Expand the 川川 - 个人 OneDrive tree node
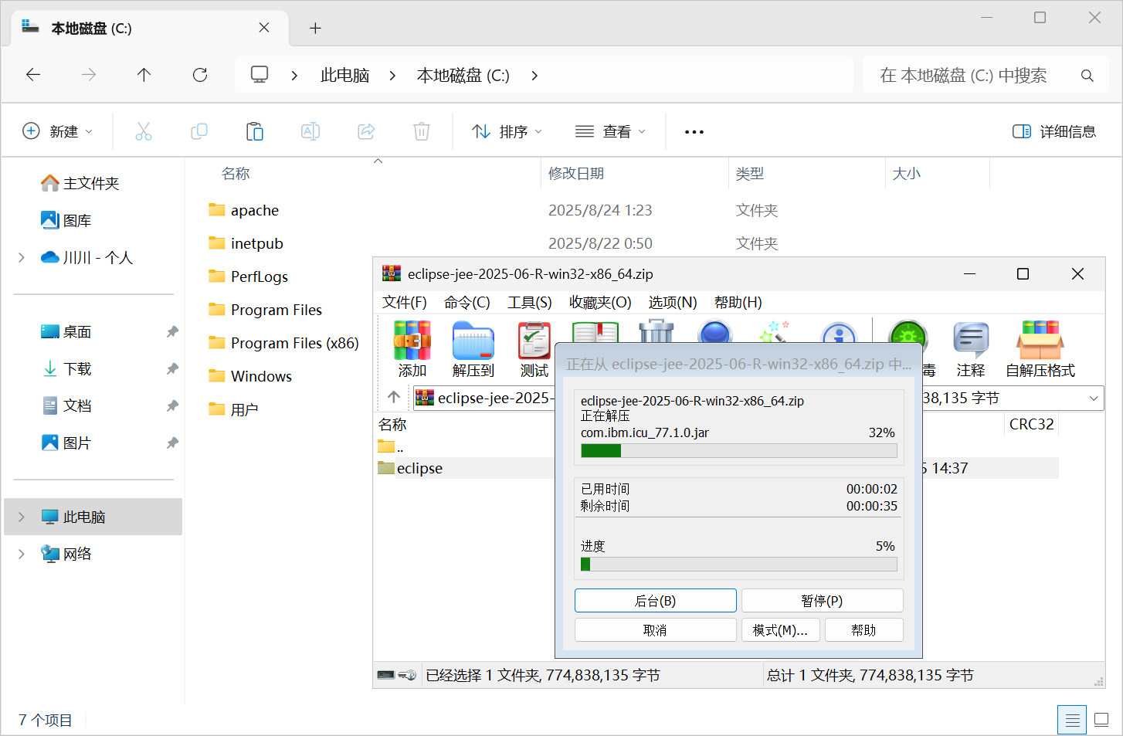The height and width of the screenshot is (736, 1123). pyautogui.click(x=22, y=257)
